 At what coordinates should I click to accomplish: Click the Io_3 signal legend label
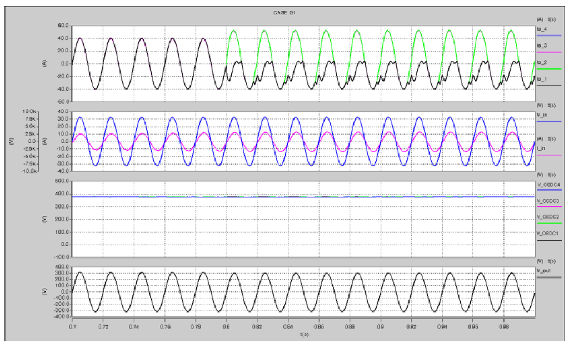click(x=541, y=46)
